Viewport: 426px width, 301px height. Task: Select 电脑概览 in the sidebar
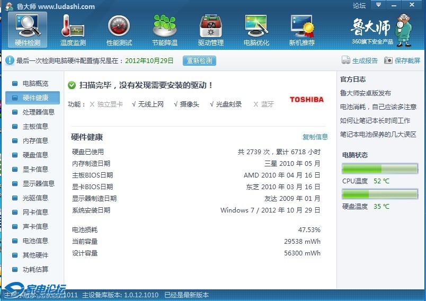[35, 84]
